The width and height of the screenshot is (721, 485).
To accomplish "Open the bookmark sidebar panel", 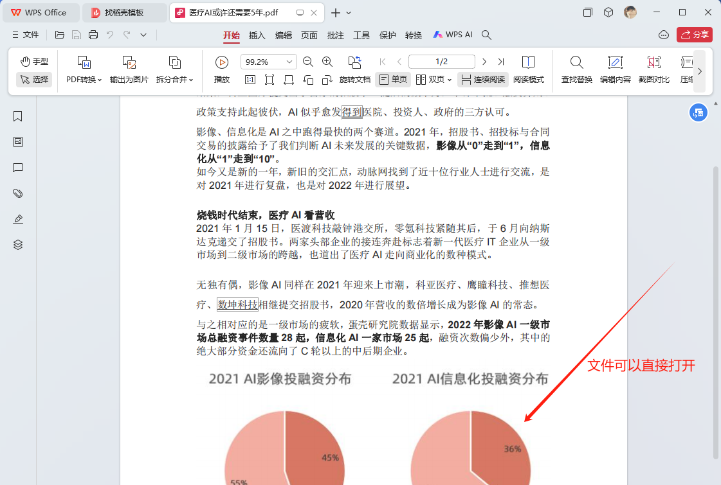I will click(18, 116).
